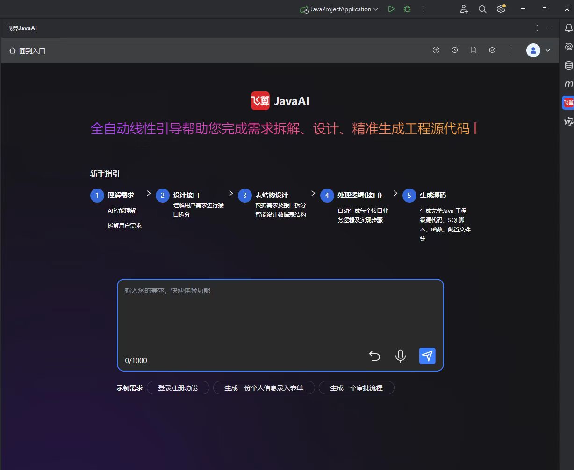Open IDE settings gear in the title bar
The width and height of the screenshot is (574, 470).
[x=501, y=9]
